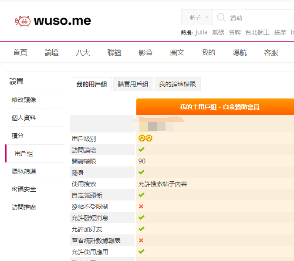Select 訪問推廣 in settings sidebar
This screenshot has width=294, height=261.
pos(24,207)
